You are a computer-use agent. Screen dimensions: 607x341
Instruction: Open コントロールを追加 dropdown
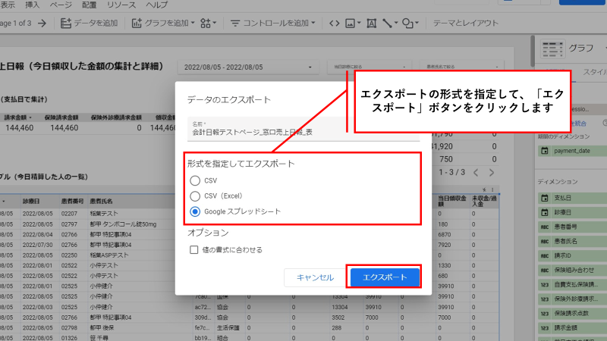tap(273, 23)
